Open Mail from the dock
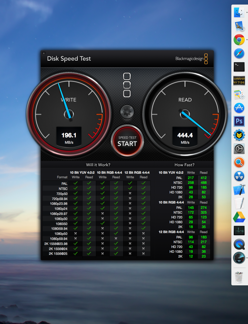The width and height of the screenshot is (248, 324). pyautogui.click(x=239, y=26)
